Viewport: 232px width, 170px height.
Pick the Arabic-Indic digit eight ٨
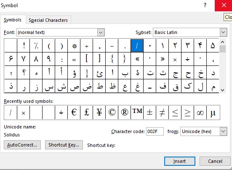tap(36, 59)
